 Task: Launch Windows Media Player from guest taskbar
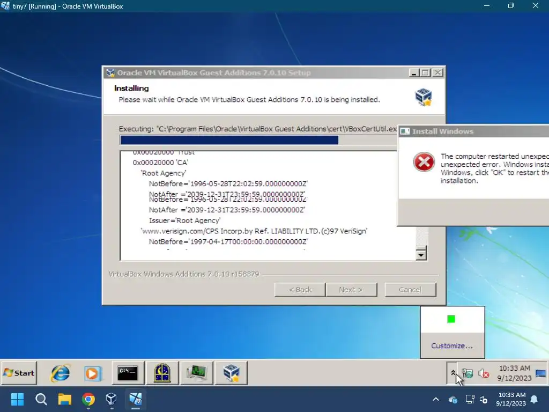point(93,373)
